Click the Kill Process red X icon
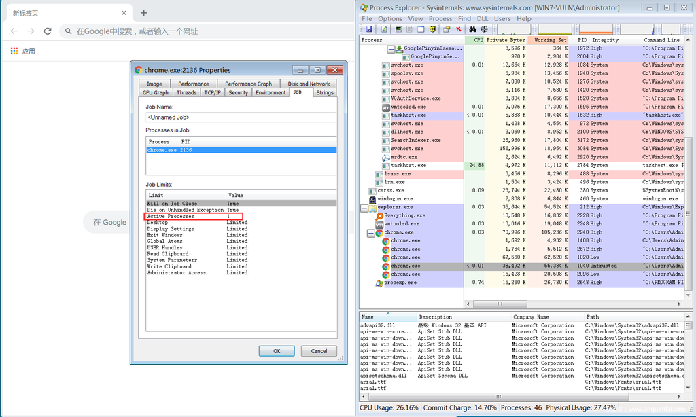 459,29
